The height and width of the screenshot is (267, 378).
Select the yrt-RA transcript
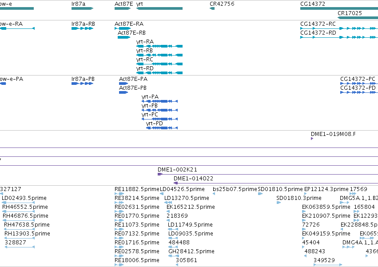[159, 46]
